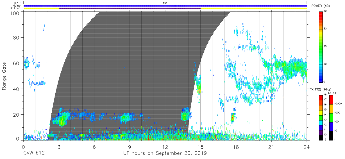Image resolution: width=345 pixels, height=159 pixels.
Task: Click the 20 tick label on the Range Gate axis
Action: pos(16,114)
